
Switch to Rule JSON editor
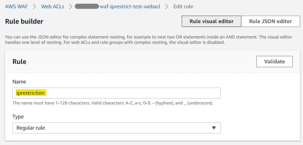click(x=271, y=21)
